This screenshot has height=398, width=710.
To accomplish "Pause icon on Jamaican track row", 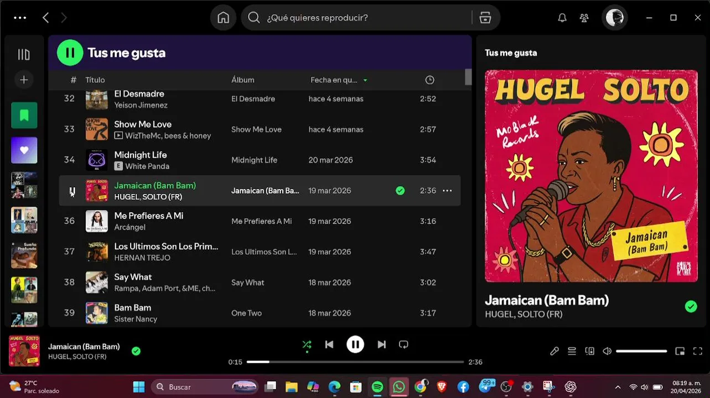I will [x=72, y=191].
